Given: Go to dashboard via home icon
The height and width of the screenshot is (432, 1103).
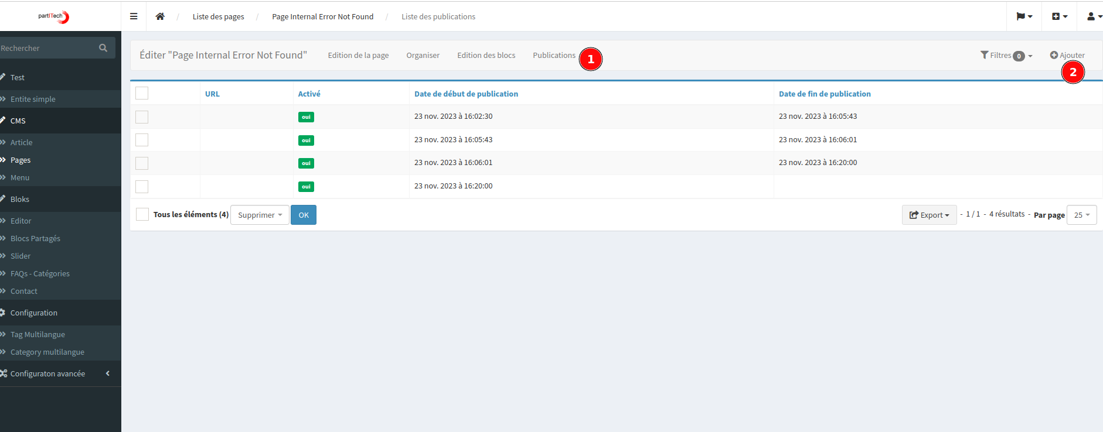Looking at the screenshot, I should tap(160, 16).
